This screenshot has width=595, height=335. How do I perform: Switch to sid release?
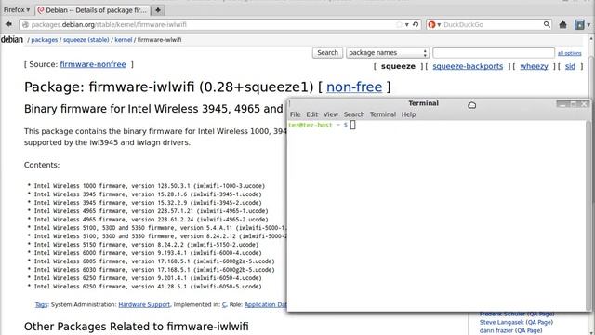[x=570, y=66]
